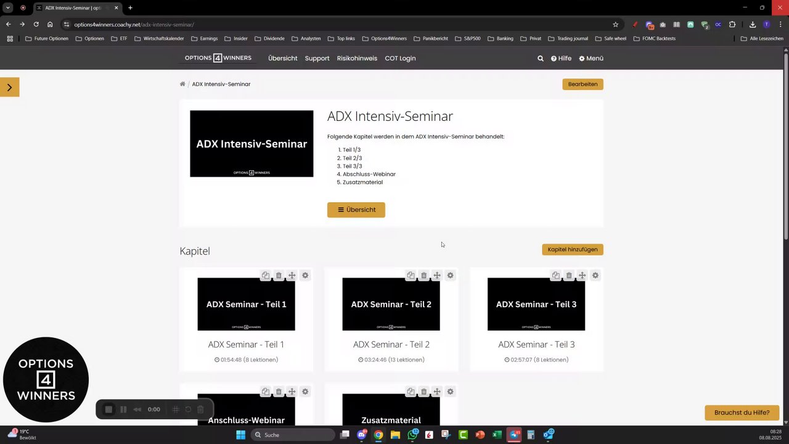Open the FOMC Backtests bookmark folder
Screen dimensions: 789x444
pyautogui.click(x=655, y=38)
